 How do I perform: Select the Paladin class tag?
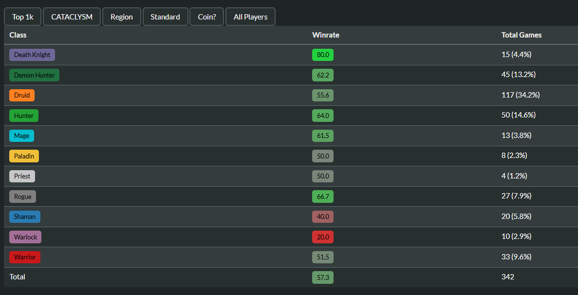pos(24,156)
